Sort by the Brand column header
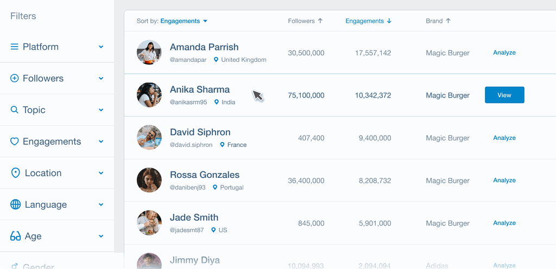 [x=438, y=21]
